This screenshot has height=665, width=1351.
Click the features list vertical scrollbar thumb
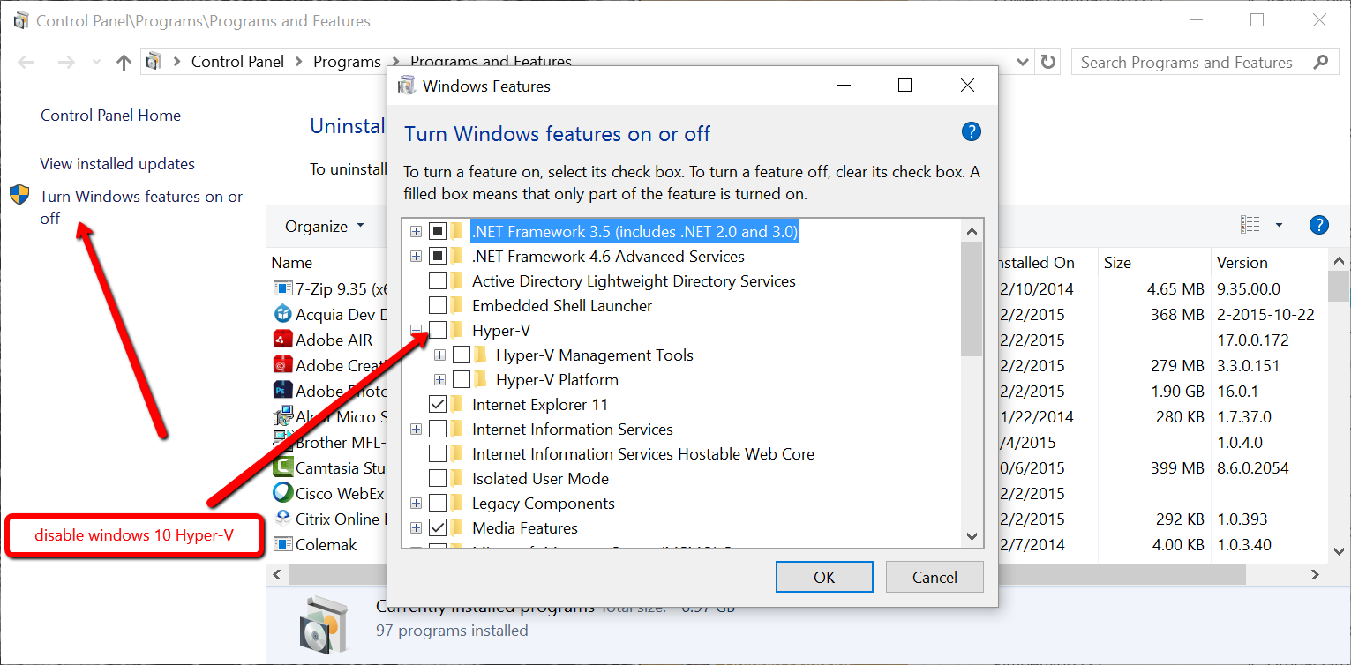click(972, 298)
